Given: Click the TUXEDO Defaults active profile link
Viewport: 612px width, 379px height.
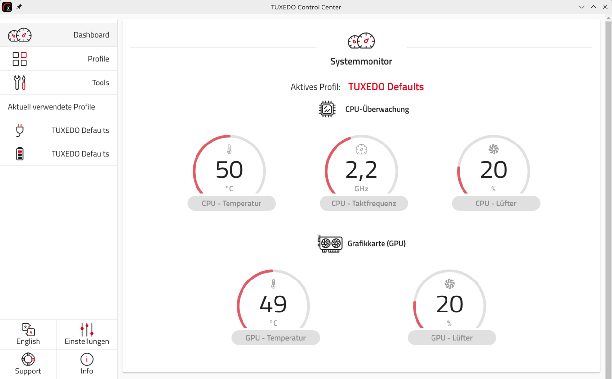Looking at the screenshot, I should coord(386,87).
